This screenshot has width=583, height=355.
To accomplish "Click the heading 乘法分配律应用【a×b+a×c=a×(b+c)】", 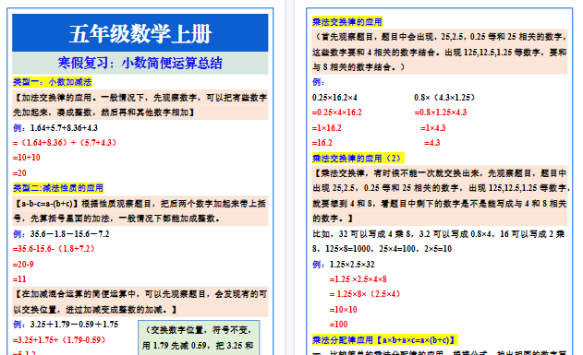I will click(x=385, y=340).
